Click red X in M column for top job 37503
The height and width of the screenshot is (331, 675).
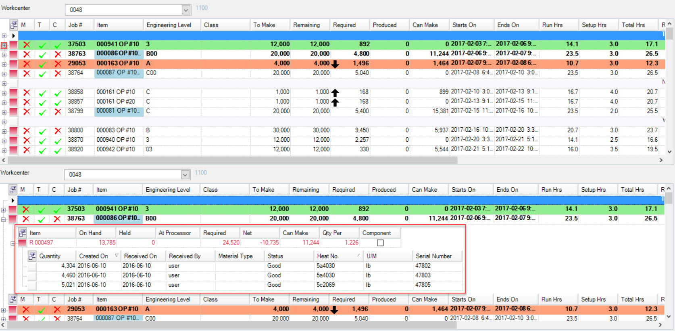point(27,45)
